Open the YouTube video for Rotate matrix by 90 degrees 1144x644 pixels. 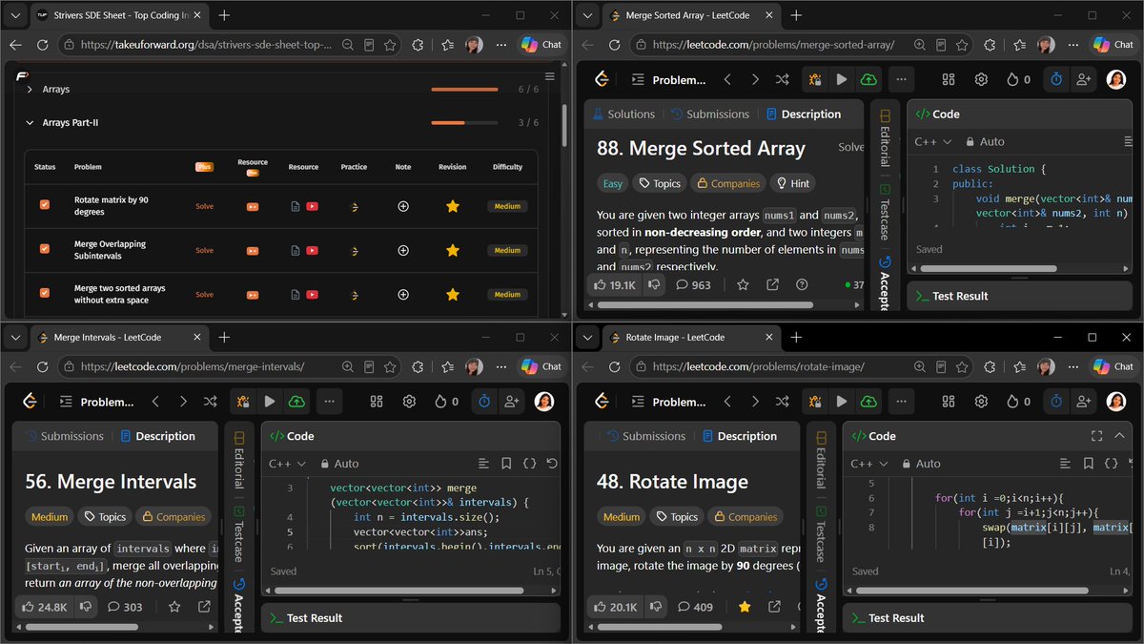pos(313,206)
